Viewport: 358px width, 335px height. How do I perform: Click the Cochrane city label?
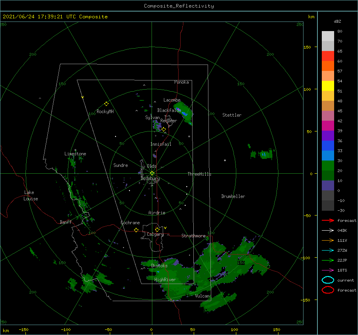[130, 223]
